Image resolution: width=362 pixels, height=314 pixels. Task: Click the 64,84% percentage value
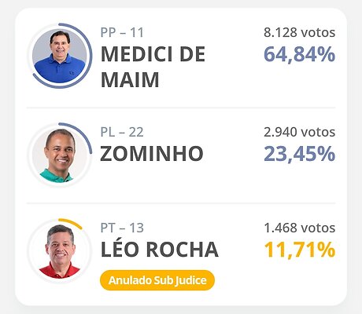coord(299,54)
